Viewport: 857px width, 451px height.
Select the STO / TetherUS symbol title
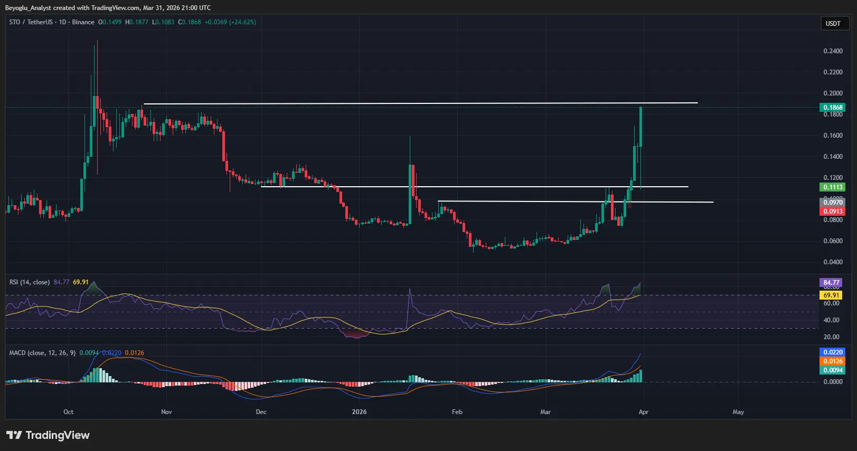(31, 22)
